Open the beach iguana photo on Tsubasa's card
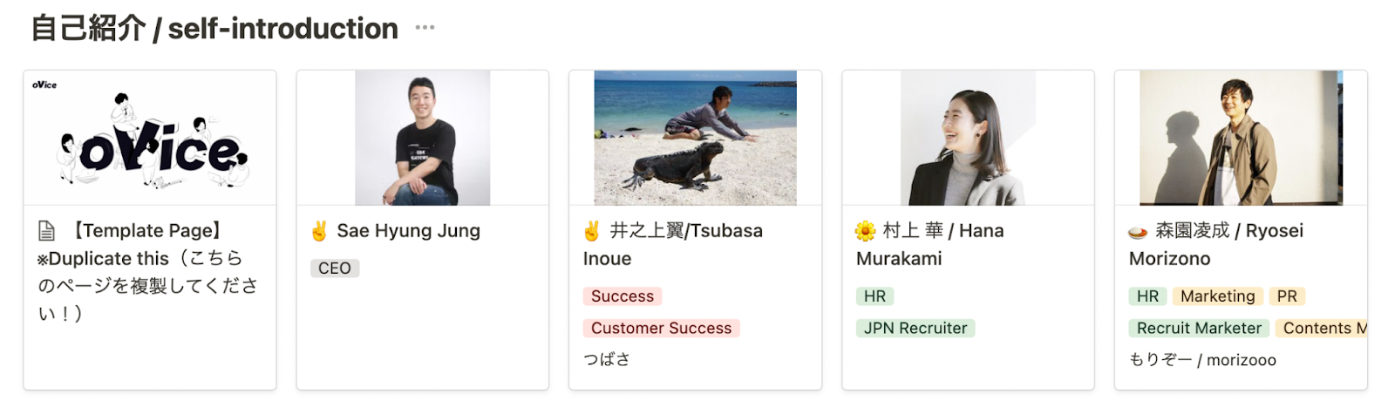This screenshot has height=401, width=1395. [x=695, y=138]
